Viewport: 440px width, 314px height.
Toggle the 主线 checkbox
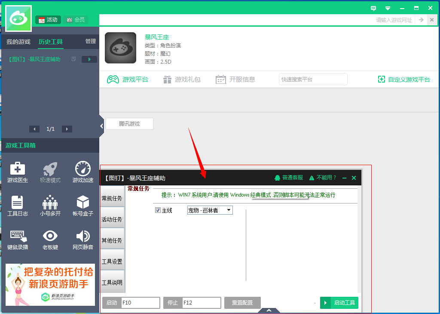[x=158, y=210]
